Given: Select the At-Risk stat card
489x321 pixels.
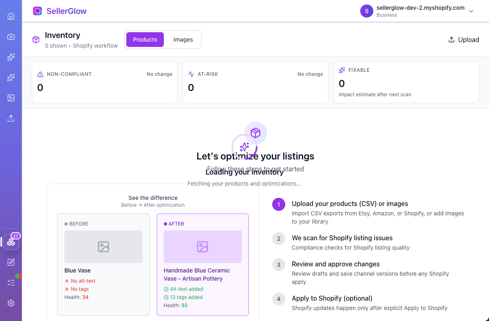Looking at the screenshot, I should 256,82.
